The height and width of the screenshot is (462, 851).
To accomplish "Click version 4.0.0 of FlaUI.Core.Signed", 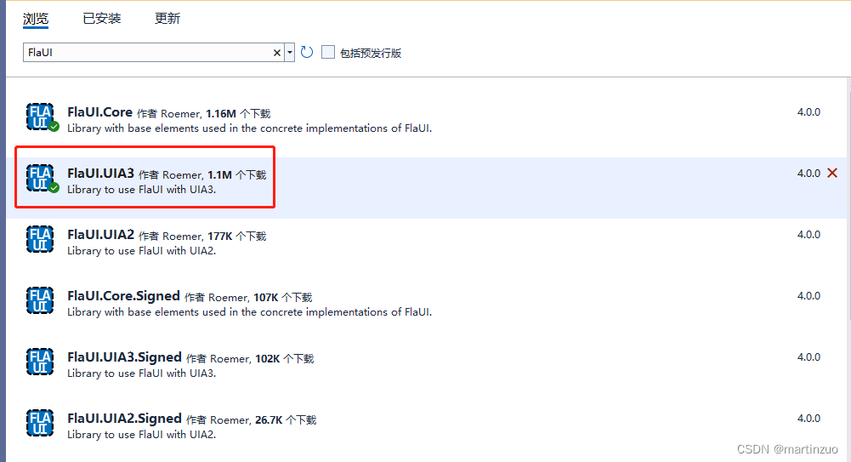I will [808, 296].
